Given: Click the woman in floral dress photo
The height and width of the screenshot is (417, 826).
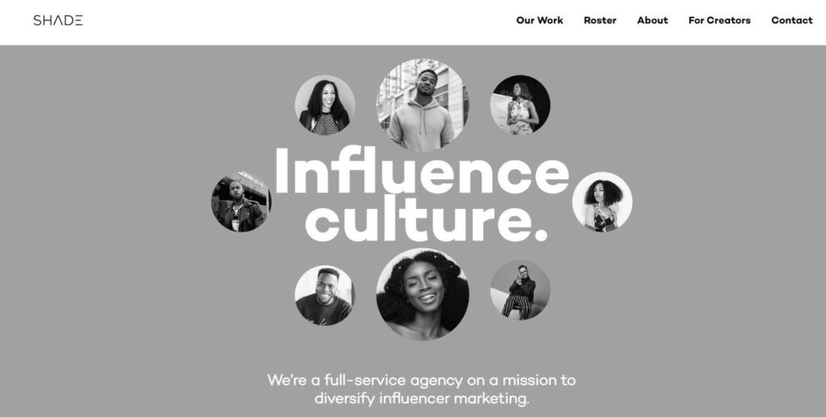Looking at the screenshot, I should tap(520, 105).
